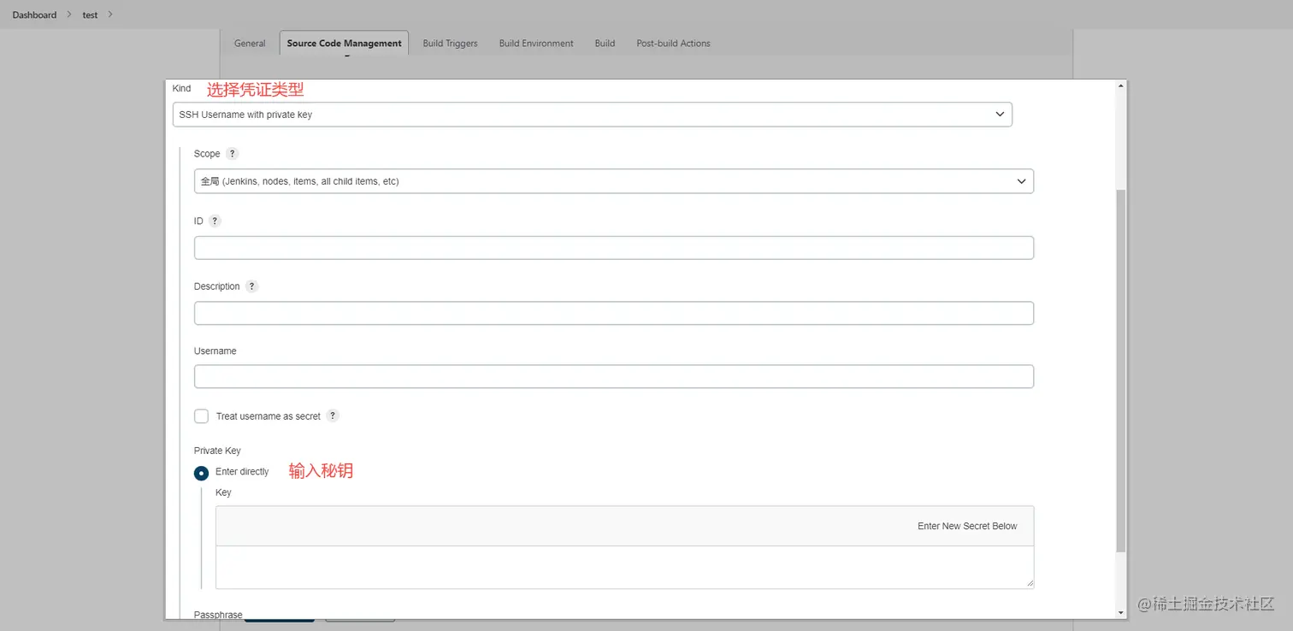Open help for the Description field
1293x631 pixels.
251,286
